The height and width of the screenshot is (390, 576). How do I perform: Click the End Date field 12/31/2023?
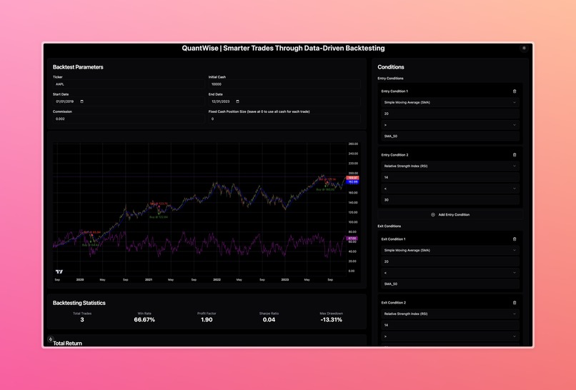pyautogui.click(x=284, y=101)
